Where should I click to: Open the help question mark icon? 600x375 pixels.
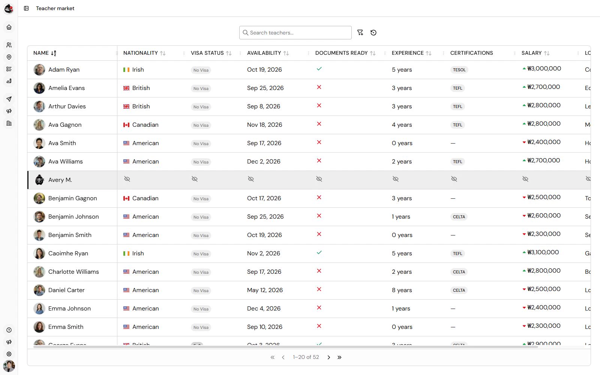point(9,330)
